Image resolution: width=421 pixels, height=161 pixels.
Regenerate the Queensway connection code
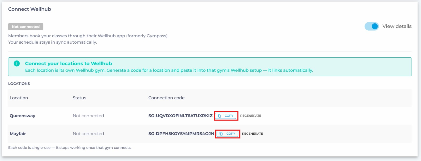click(x=251, y=116)
